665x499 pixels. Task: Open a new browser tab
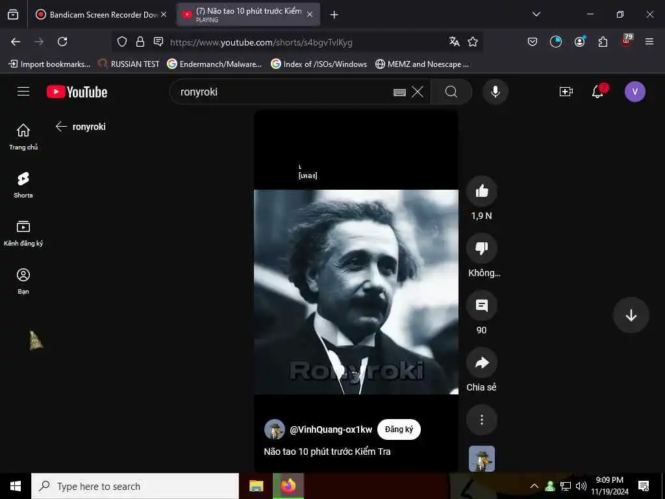[x=334, y=15]
